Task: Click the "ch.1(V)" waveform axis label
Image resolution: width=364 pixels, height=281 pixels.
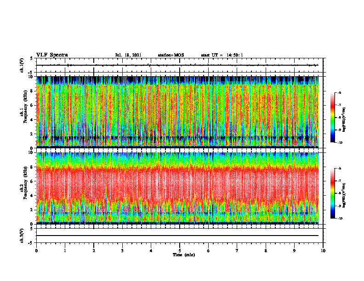Action: [x=22, y=65]
